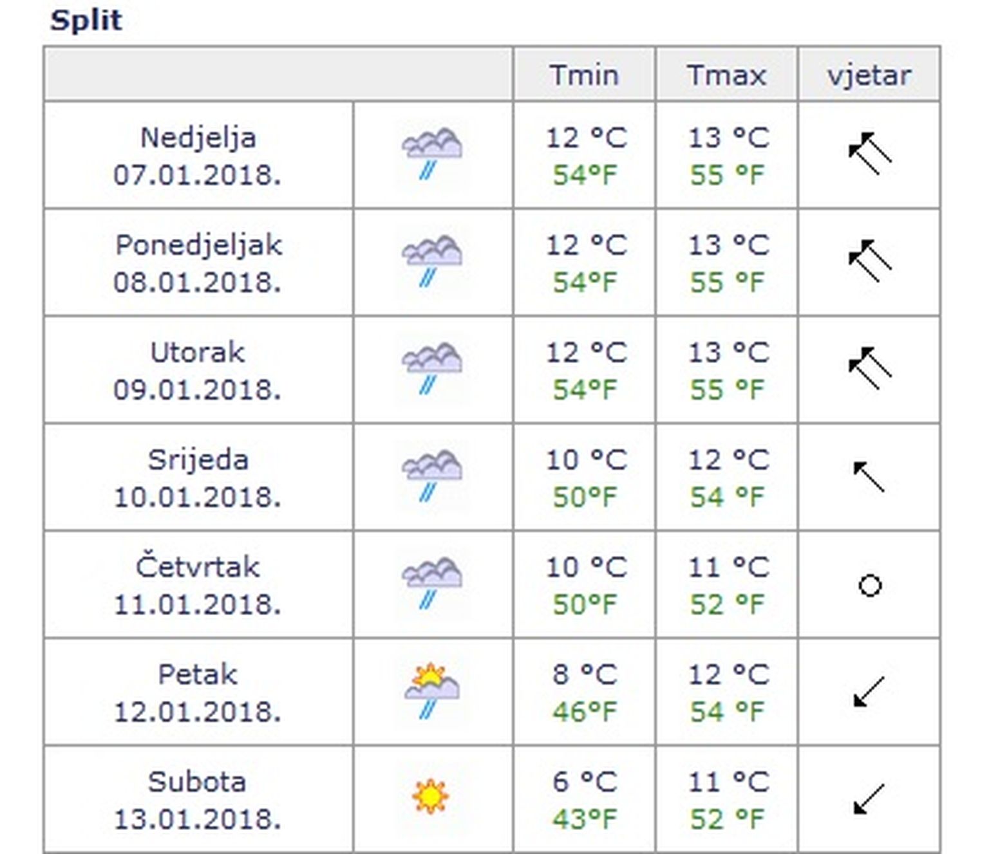Click Subota's minimum temperature 6 °C
Viewport: 989px width, 854px height.
click(x=584, y=781)
